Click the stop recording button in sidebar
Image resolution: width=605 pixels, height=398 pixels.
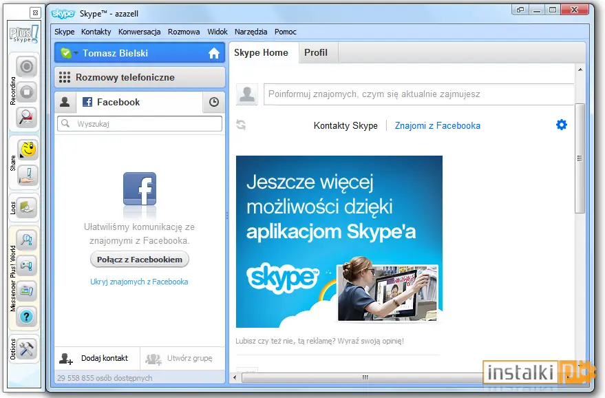[26, 92]
